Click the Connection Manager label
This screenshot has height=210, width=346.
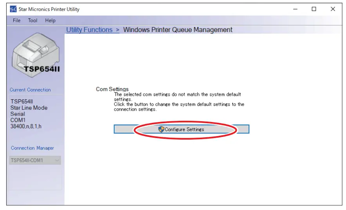(32, 148)
